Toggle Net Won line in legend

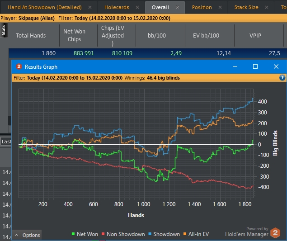87,234
